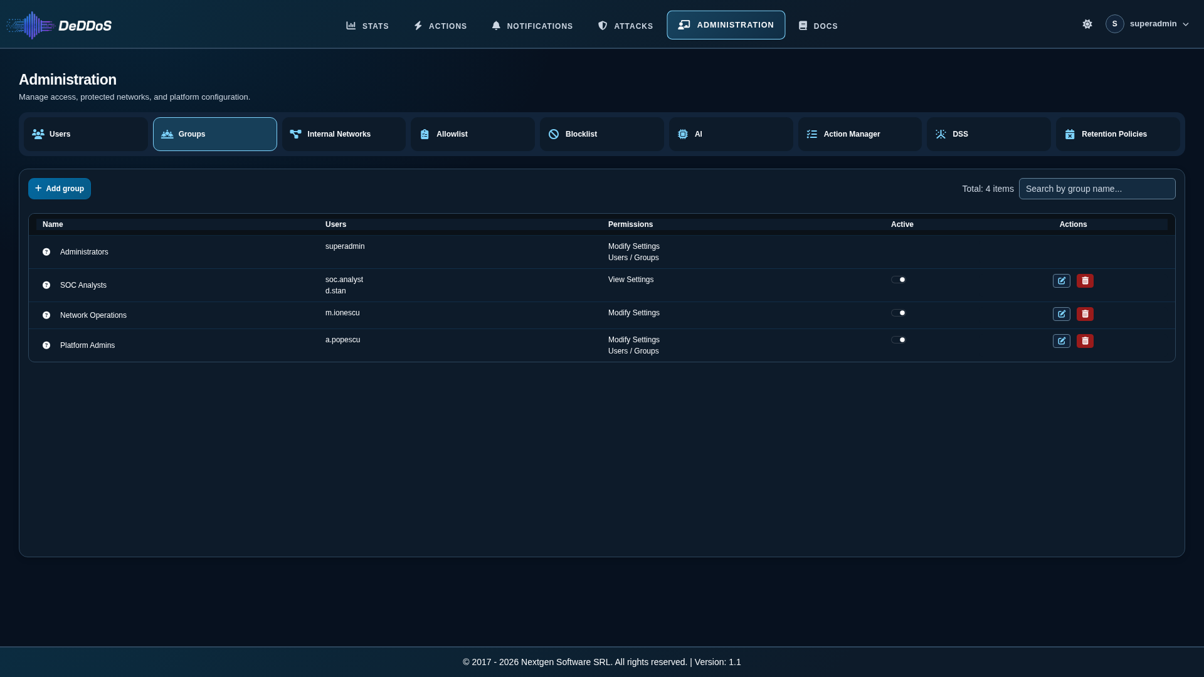
Task: Toggle active switch for SOC Analysts
Action: [899, 280]
